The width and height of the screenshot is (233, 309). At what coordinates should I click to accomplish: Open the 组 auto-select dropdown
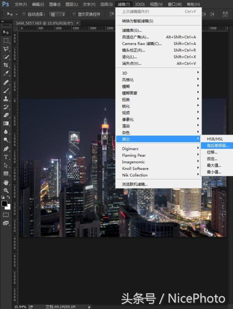(57, 14)
